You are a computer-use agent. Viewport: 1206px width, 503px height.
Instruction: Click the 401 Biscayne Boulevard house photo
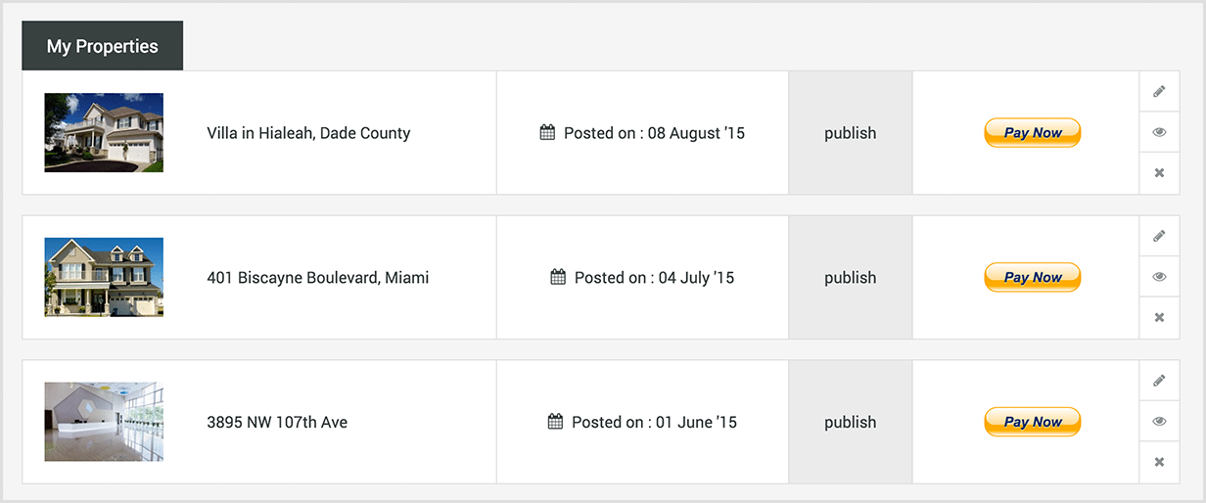[104, 277]
